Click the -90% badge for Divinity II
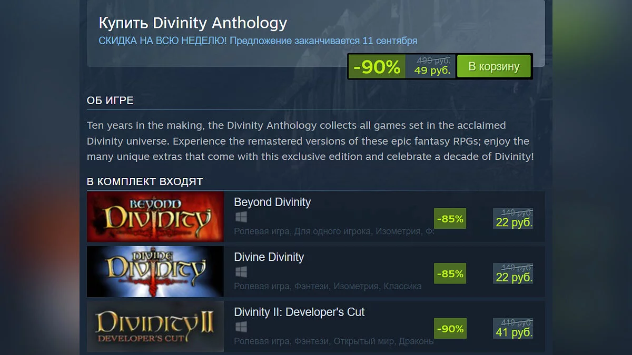 point(450,328)
